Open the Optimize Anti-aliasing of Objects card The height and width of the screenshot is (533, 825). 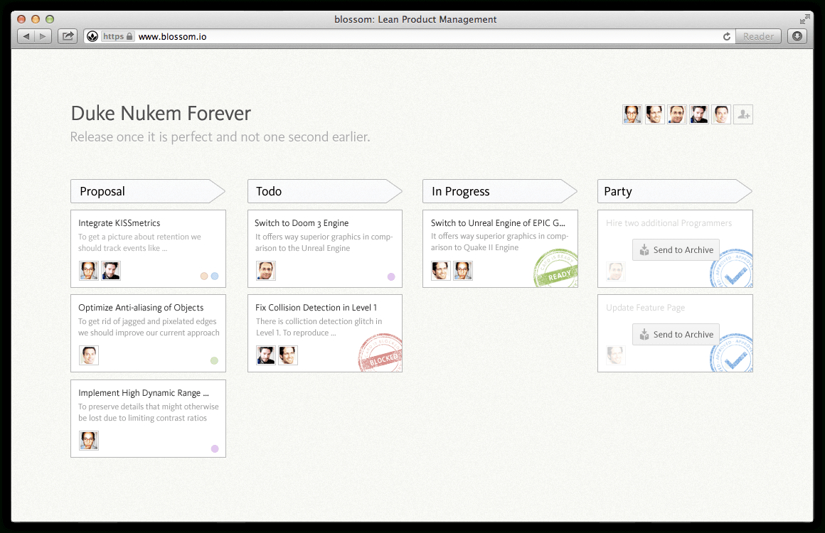148,333
